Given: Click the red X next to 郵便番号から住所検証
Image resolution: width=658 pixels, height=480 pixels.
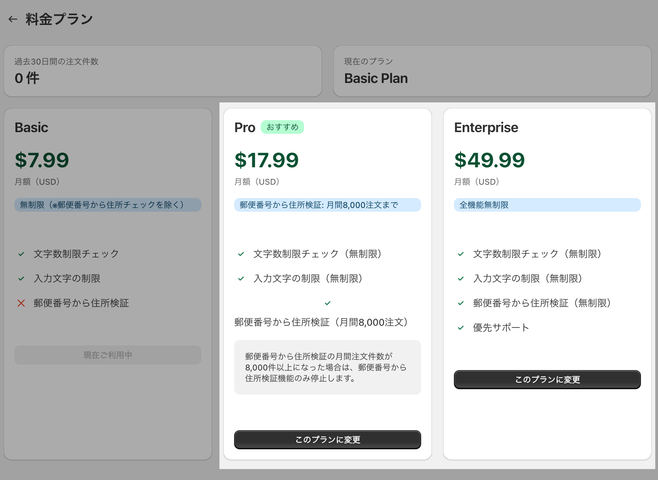Looking at the screenshot, I should tap(21, 303).
